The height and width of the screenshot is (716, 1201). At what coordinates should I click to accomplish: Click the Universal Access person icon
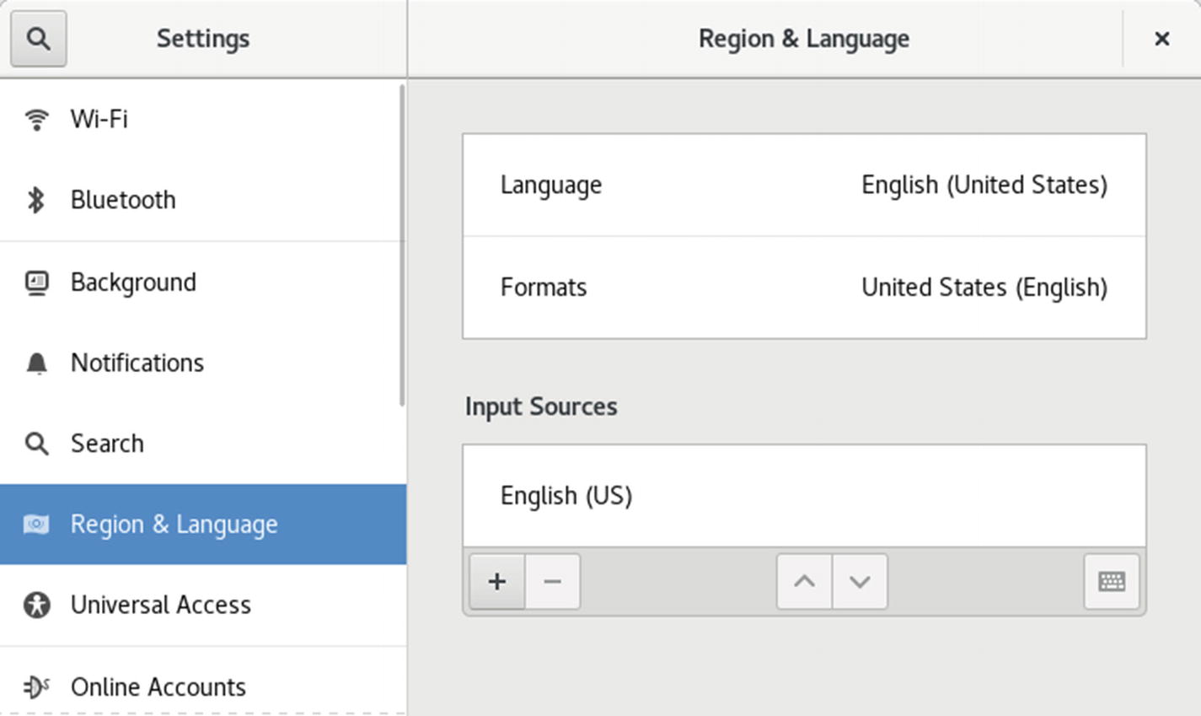pos(36,605)
